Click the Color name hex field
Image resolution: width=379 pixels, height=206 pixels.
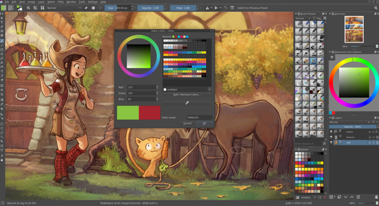tap(200, 118)
